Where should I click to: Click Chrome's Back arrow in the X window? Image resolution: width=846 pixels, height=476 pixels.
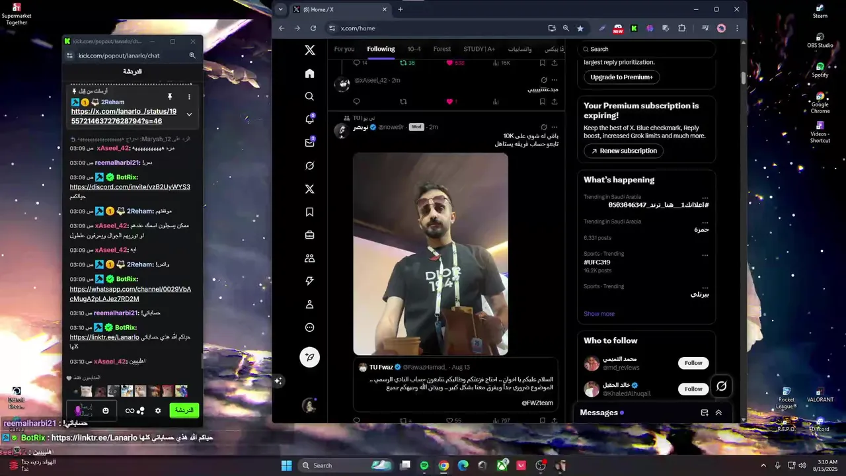click(x=282, y=28)
